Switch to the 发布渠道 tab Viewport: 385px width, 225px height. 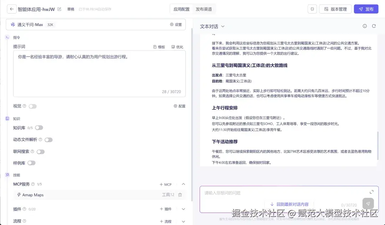[204, 9]
